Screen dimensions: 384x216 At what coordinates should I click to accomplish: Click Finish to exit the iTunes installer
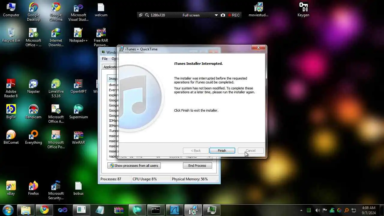tap(222, 151)
